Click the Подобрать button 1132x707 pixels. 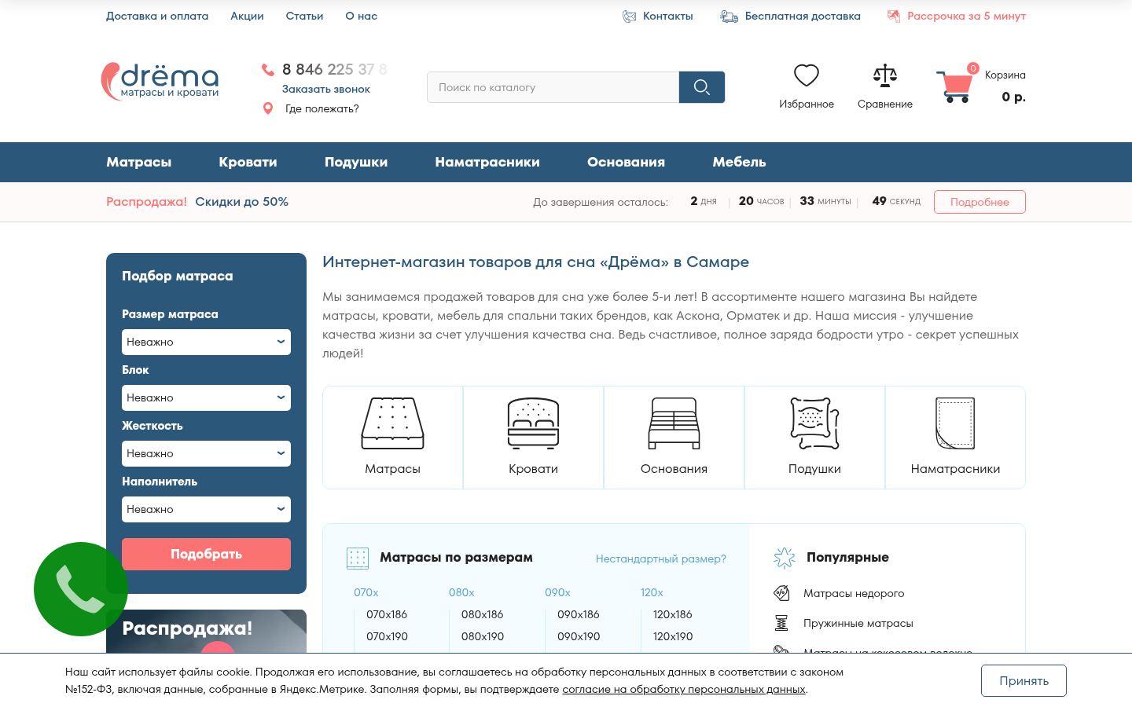pos(206,554)
